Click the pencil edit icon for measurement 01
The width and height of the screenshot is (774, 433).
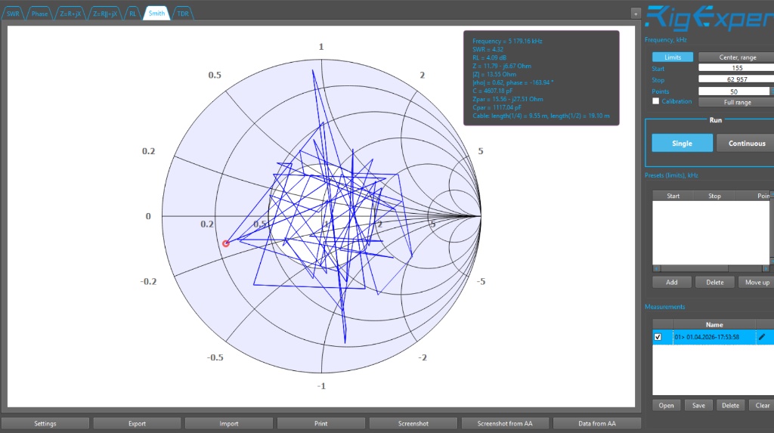pos(762,337)
